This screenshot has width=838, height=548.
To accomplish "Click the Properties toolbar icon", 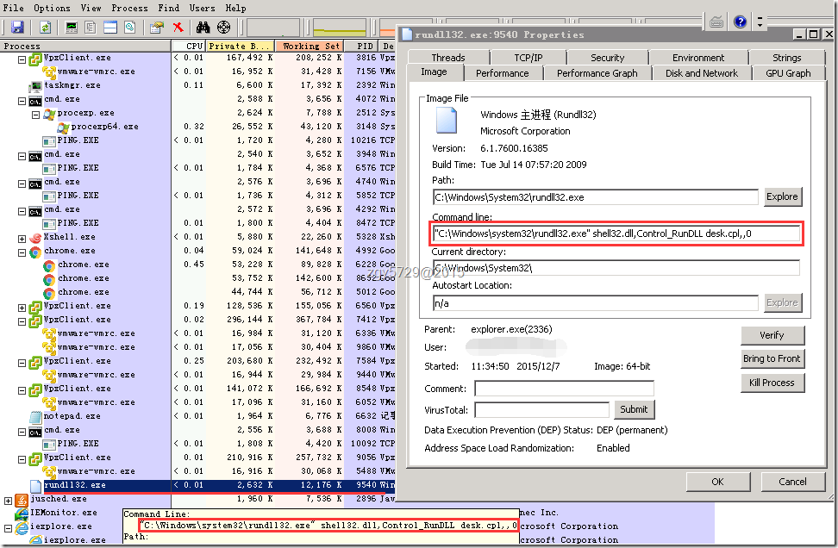I will pos(156,28).
